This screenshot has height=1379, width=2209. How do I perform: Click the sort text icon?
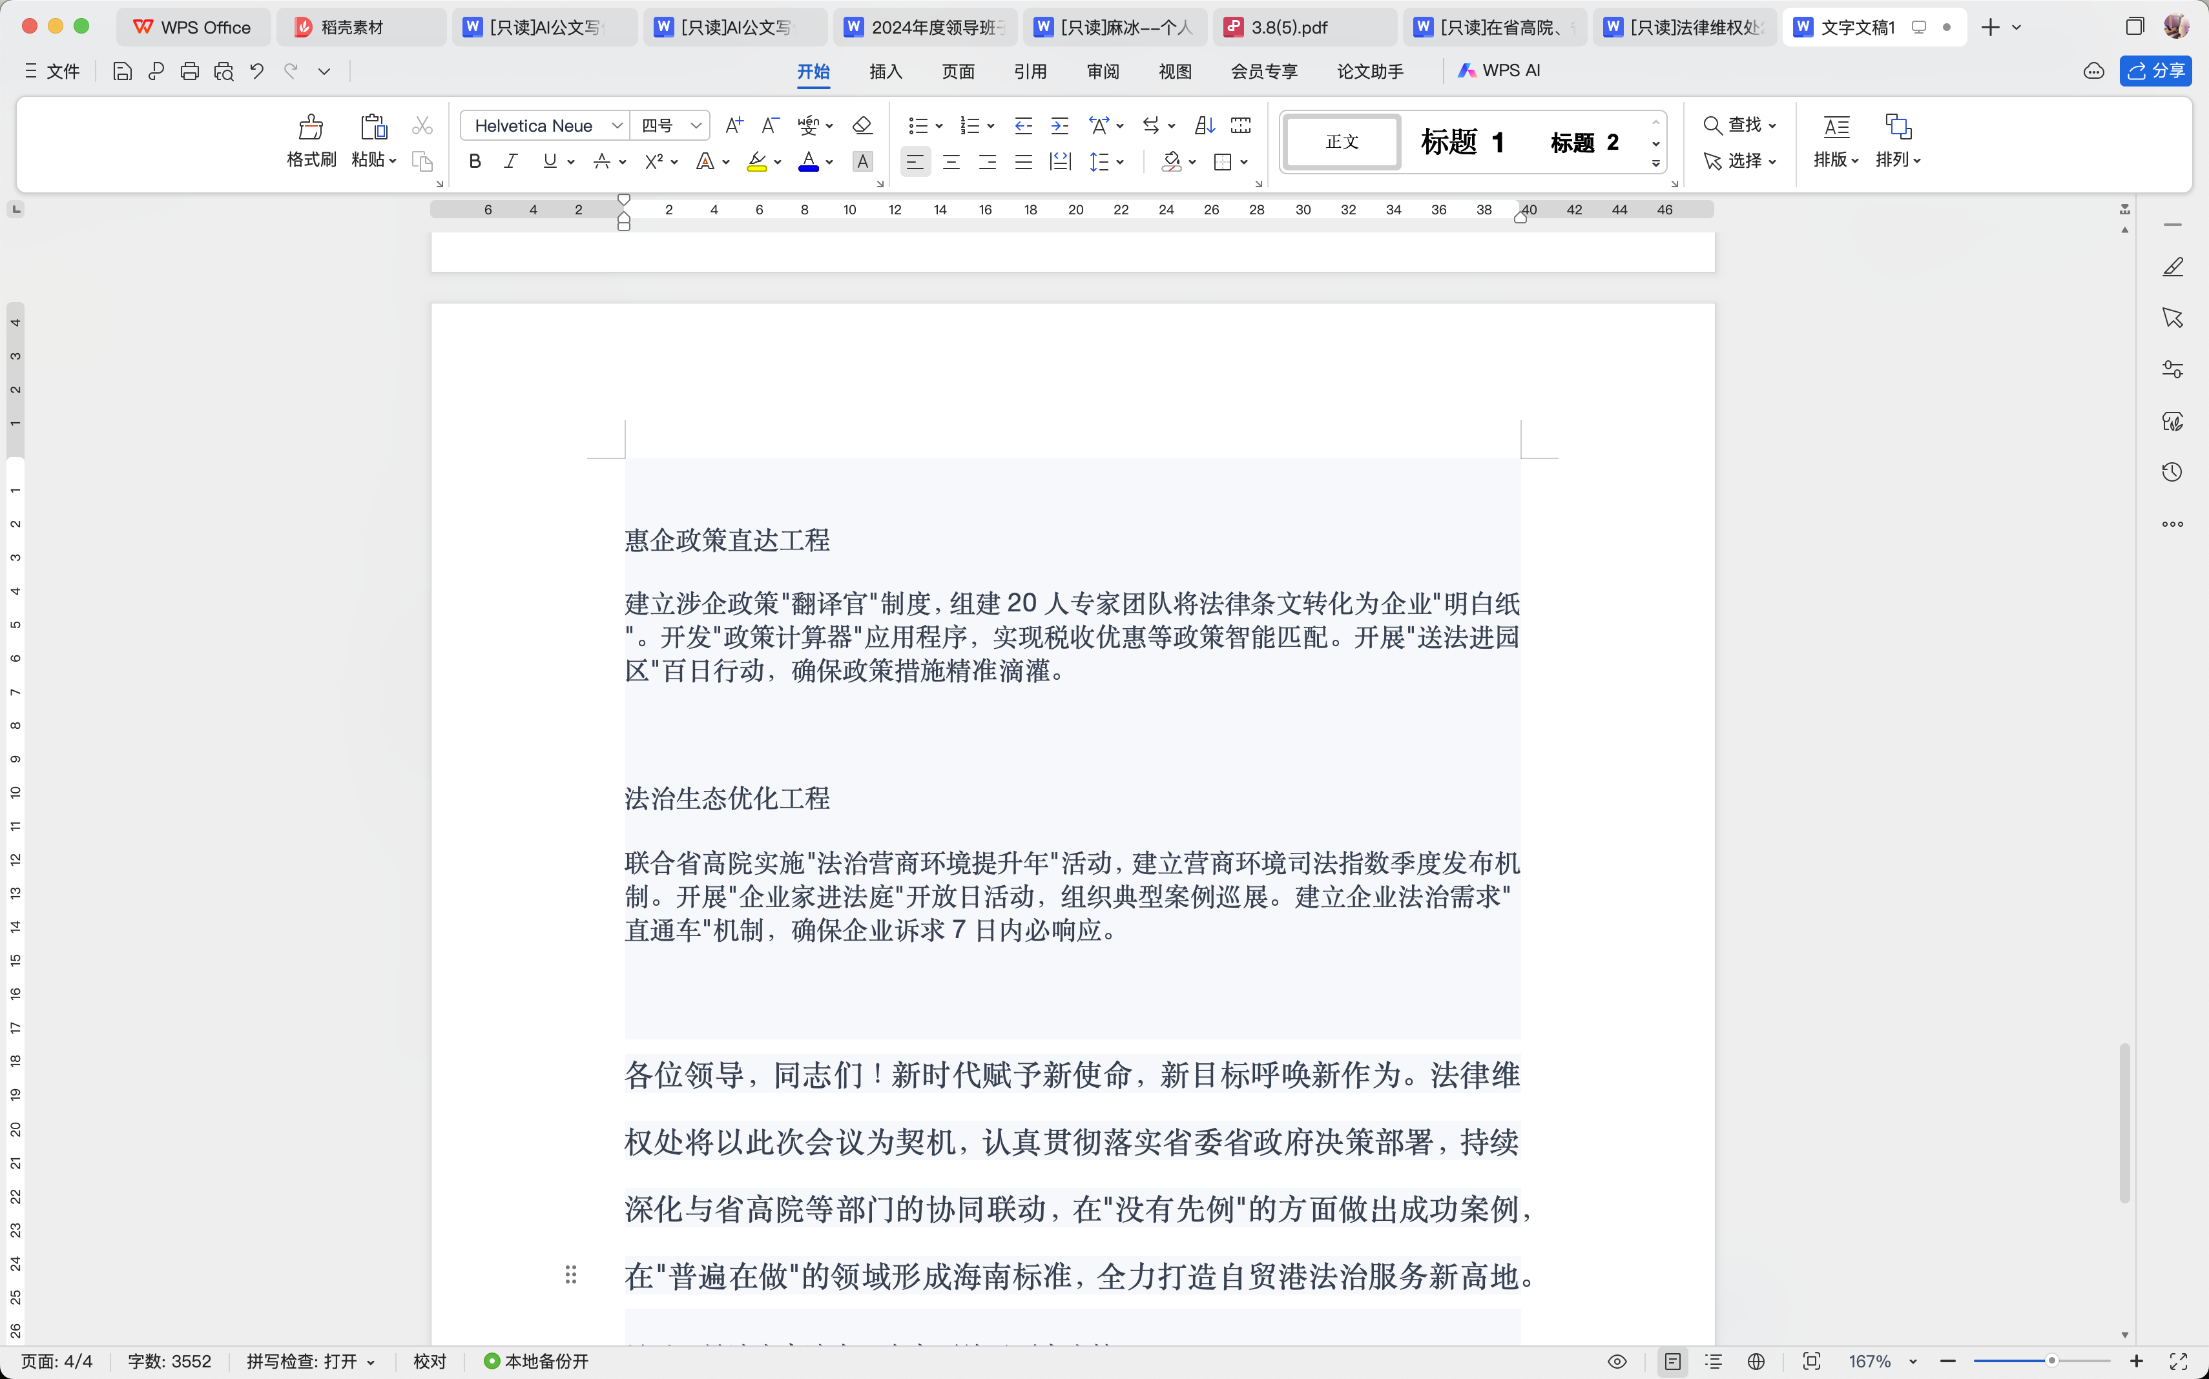pyautogui.click(x=1205, y=126)
